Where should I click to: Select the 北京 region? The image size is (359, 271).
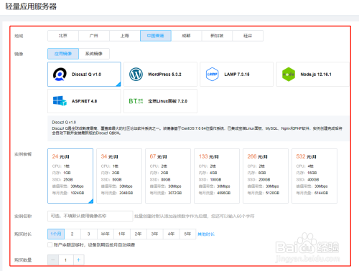tap(63, 36)
